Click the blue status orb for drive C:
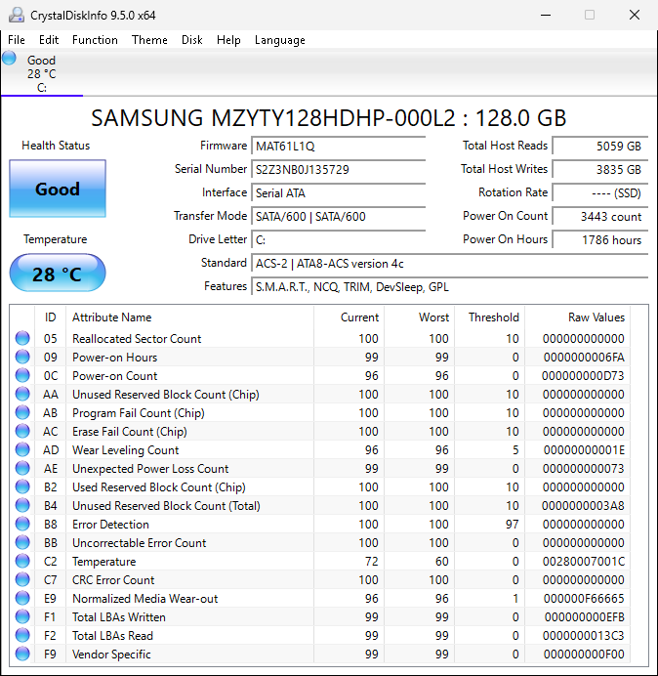Image resolution: width=658 pixels, height=676 pixels. click(9, 59)
